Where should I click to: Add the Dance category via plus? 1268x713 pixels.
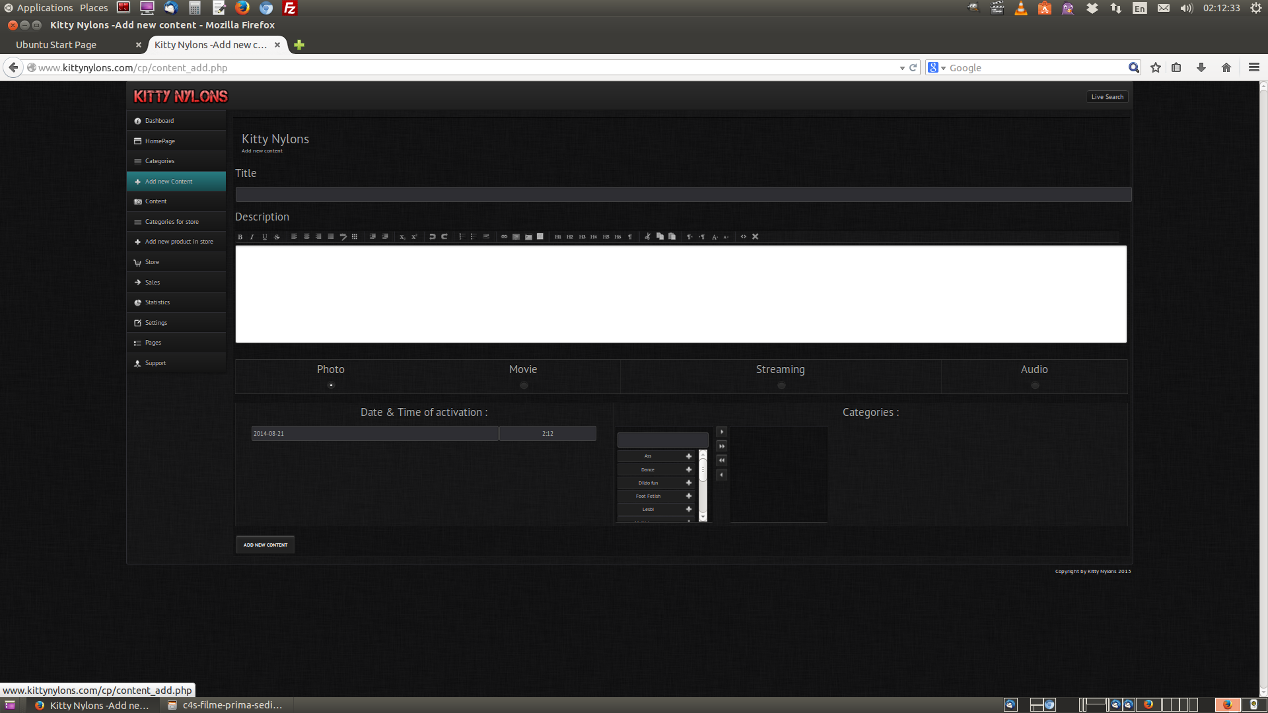[689, 469]
